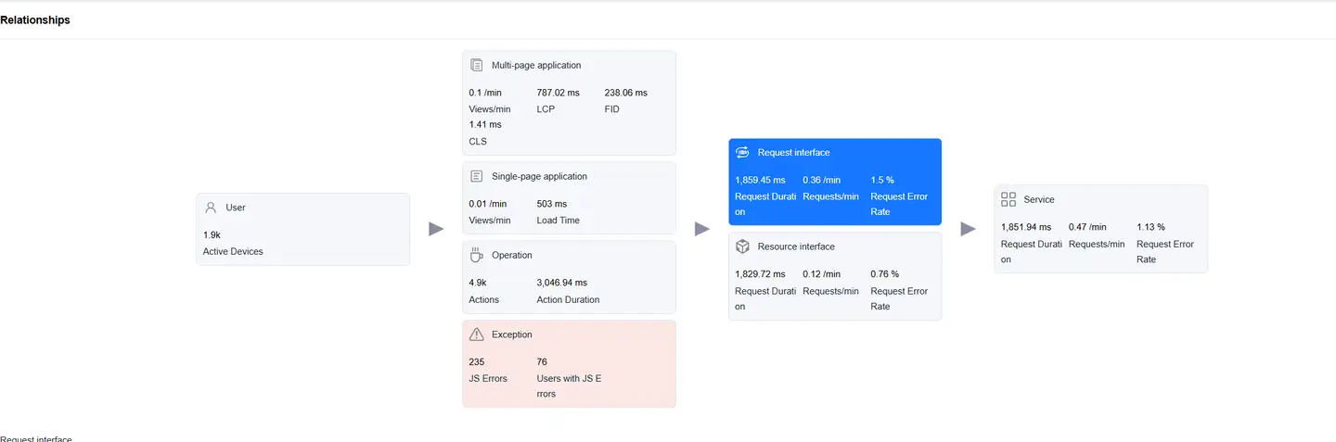Click the Service Request Error Rate value
This screenshot has width=1336, height=442.
click(1150, 227)
